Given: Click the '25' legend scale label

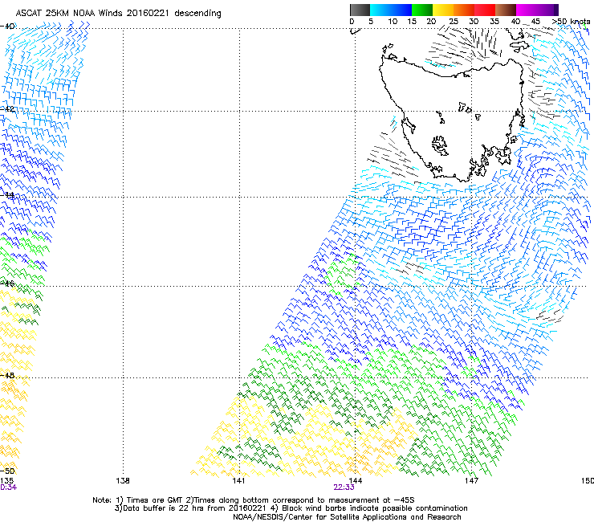Looking at the screenshot, I should 454,22.
